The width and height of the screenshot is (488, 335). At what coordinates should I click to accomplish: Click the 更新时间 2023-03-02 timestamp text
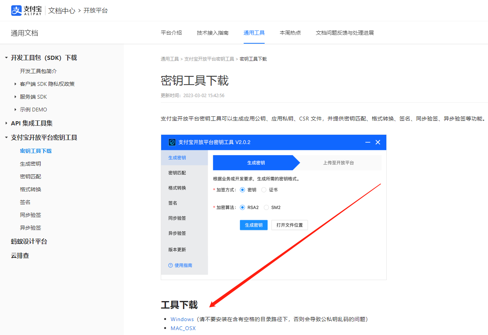pyautogui.click(x=192, y=96)
